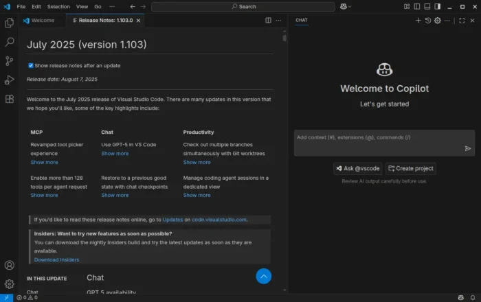Show chat history with clock icon

tap(428, 21)
